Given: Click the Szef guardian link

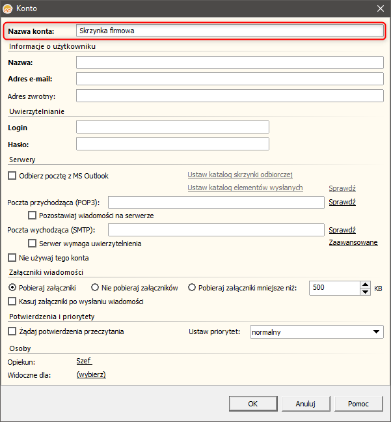Looking at the screenshot, I should (x=84, y=361).
